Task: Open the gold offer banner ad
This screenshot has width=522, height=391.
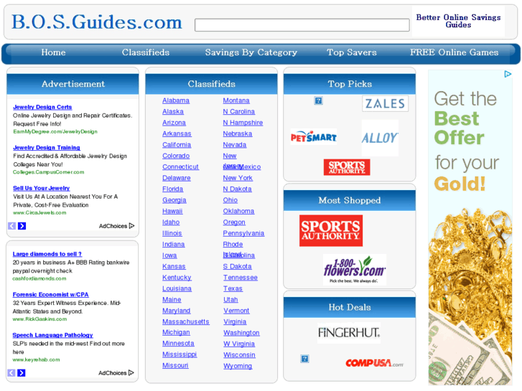Action: pos(470,227)
